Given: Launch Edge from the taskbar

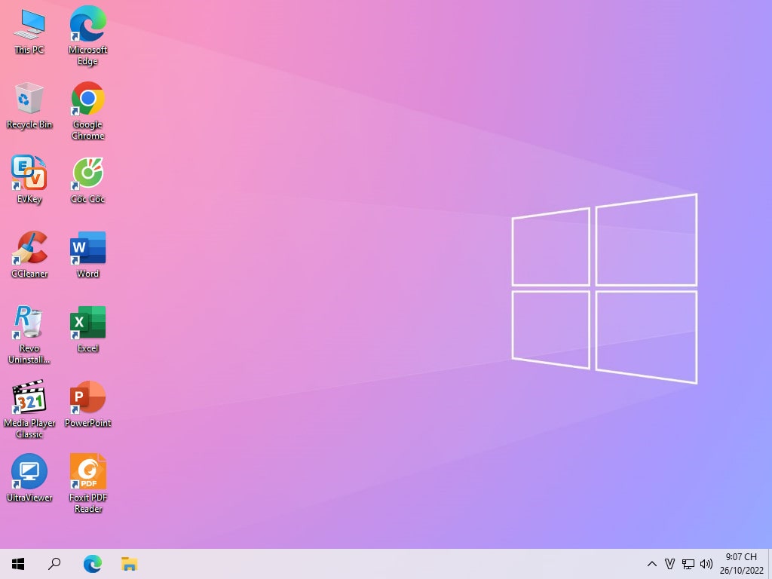Looking at the screenshot, I should pyautogui.click(x=92, y=564).
